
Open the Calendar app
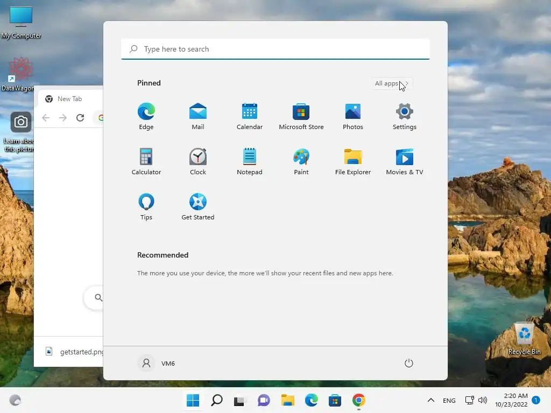coord(250,117)
